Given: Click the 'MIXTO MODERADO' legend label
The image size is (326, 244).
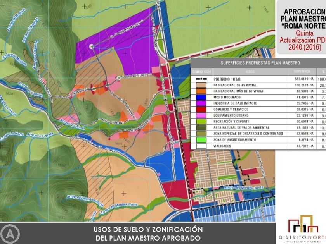Looking at the screenshot, I should click(x=227, y=97).
